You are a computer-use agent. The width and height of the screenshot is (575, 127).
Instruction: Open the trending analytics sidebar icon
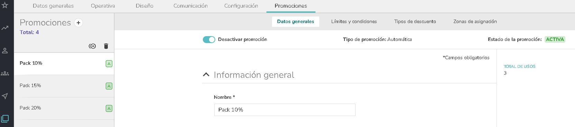point(5,28)
